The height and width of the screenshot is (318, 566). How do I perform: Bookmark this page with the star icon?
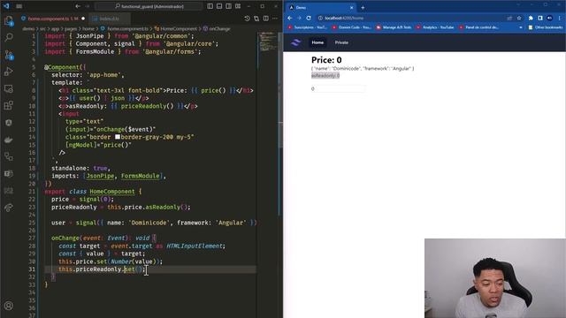(x=519, y=18)
